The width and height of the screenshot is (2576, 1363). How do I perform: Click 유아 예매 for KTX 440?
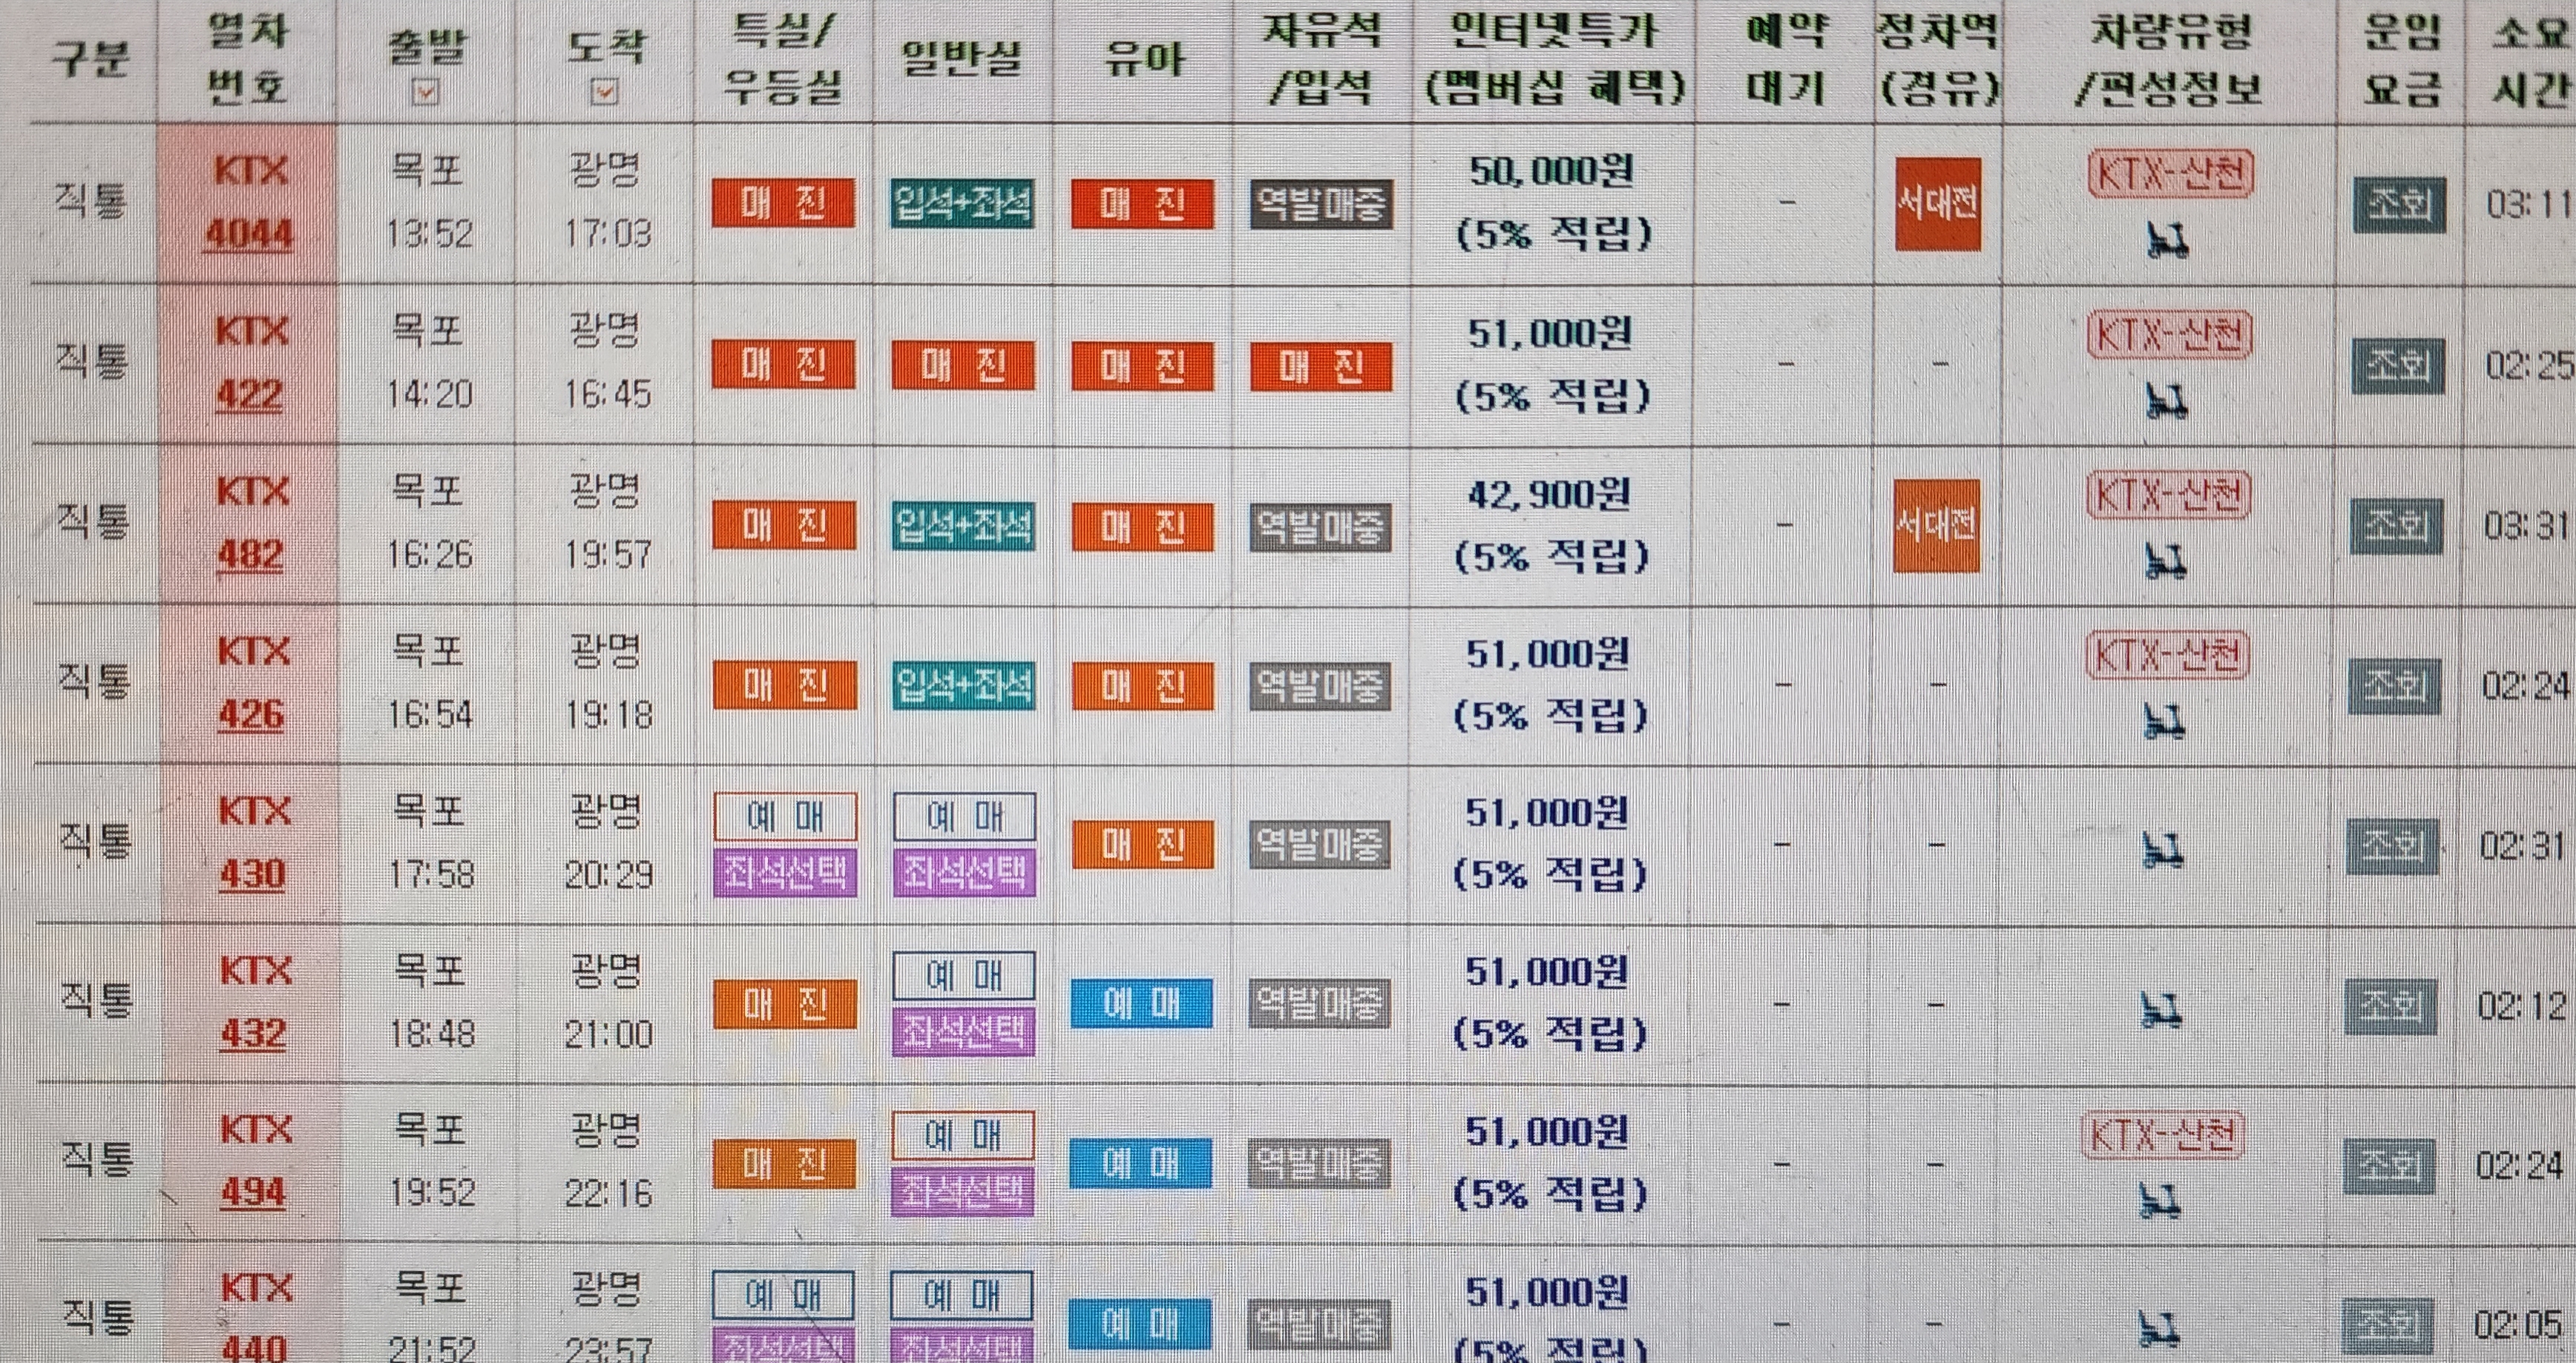pos(1140,1324)
